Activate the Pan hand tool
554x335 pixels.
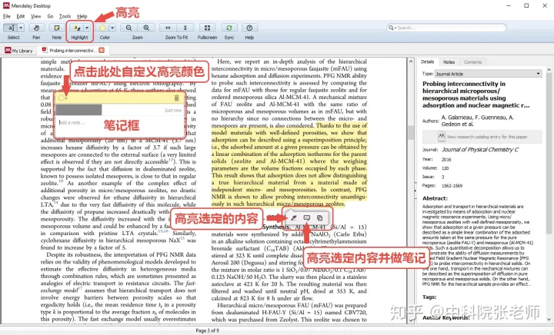pos(36,28)
